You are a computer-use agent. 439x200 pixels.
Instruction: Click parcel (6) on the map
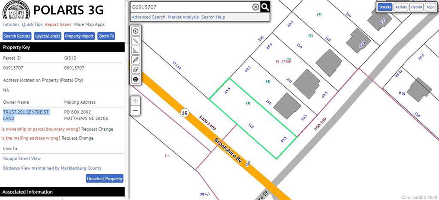point(310,36)
